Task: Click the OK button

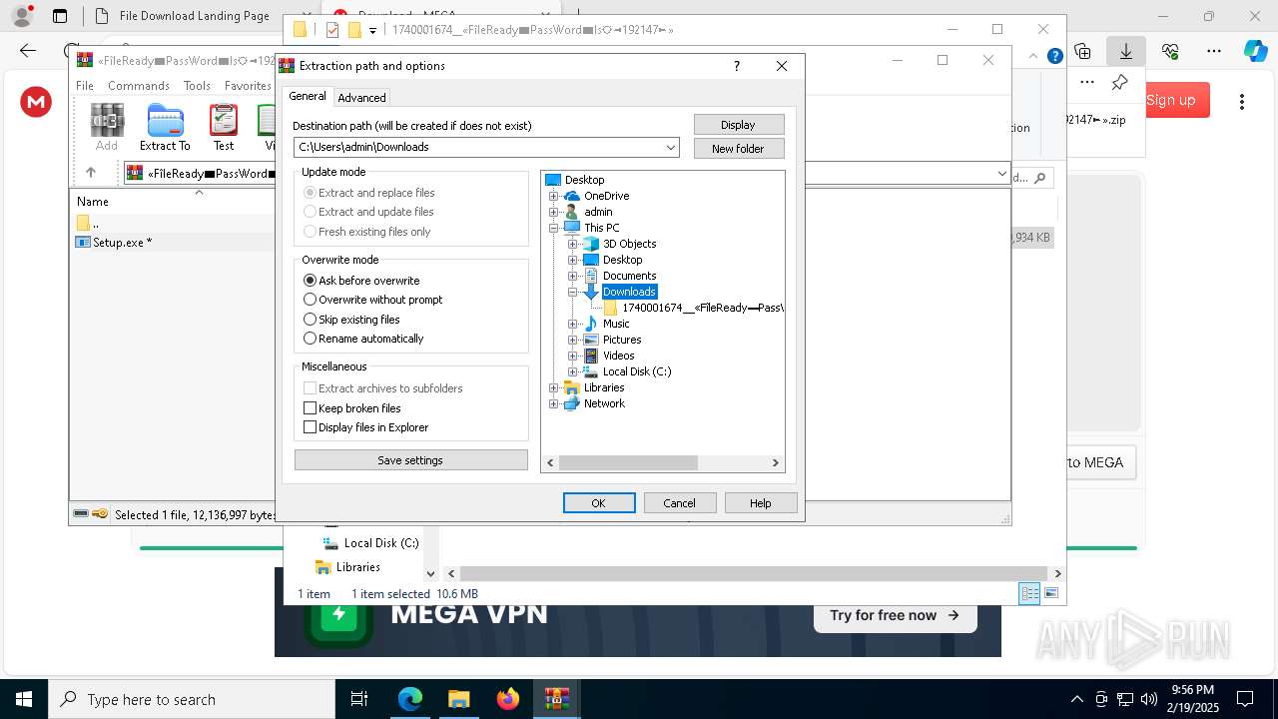Action: click(x=599, y=503)
